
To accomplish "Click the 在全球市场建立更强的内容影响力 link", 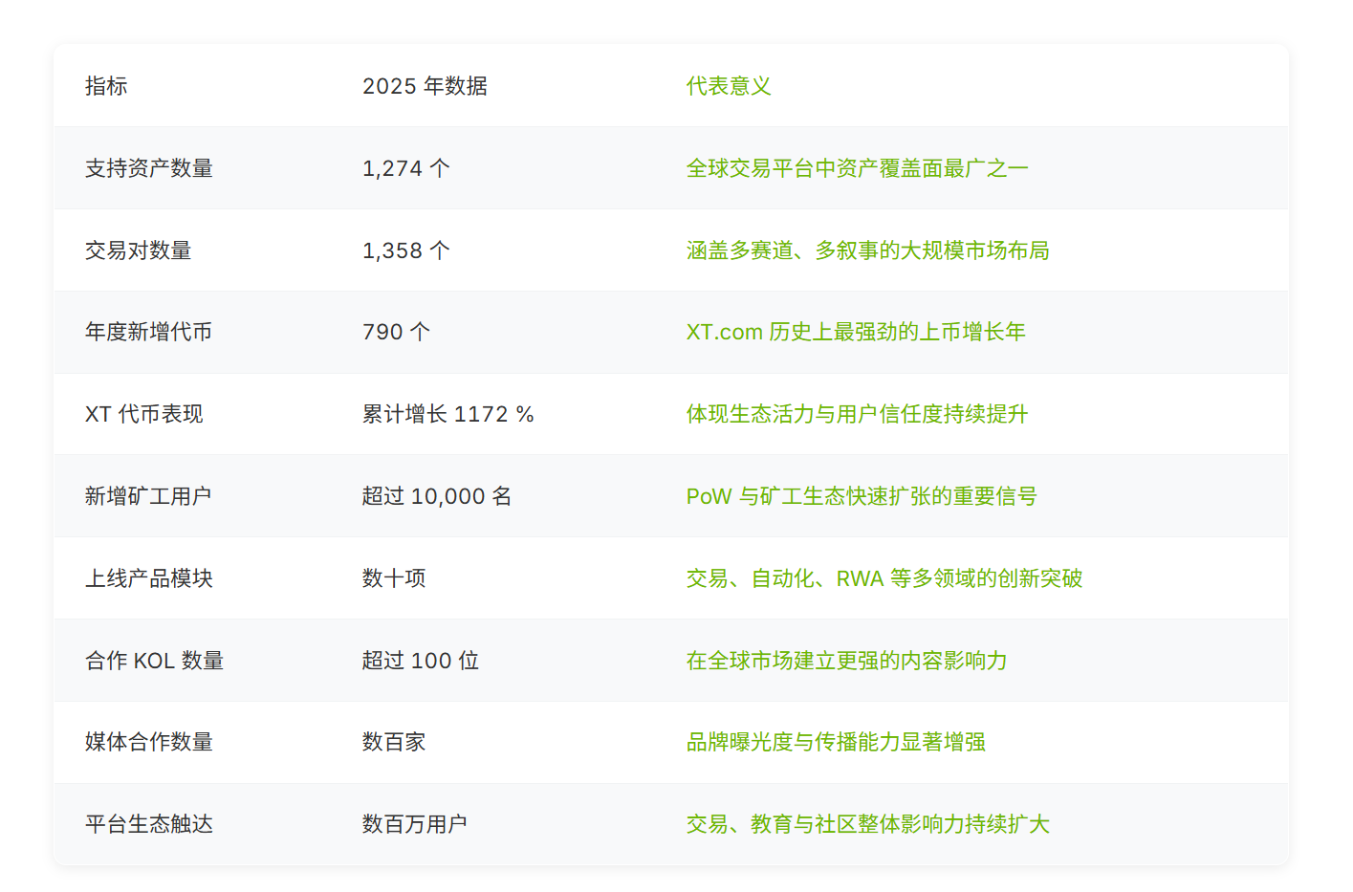I will click(x=846, y=661).
